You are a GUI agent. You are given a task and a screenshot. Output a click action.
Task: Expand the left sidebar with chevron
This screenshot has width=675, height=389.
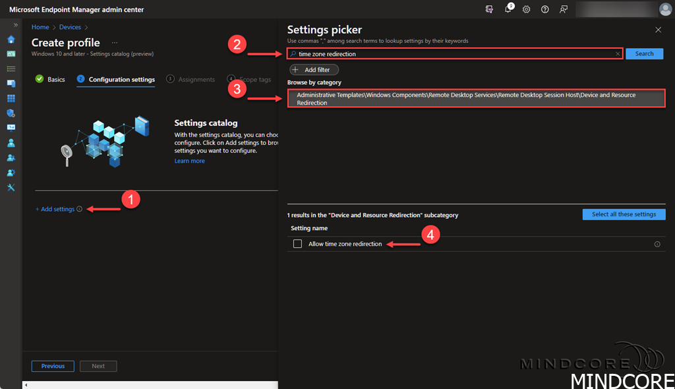coord(16,25)
